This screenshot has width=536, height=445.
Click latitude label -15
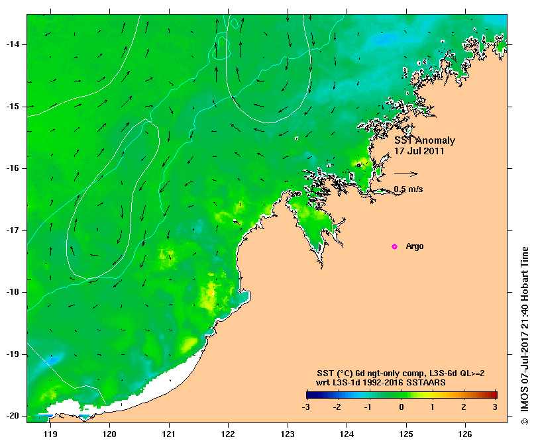[x=13, y=107]
